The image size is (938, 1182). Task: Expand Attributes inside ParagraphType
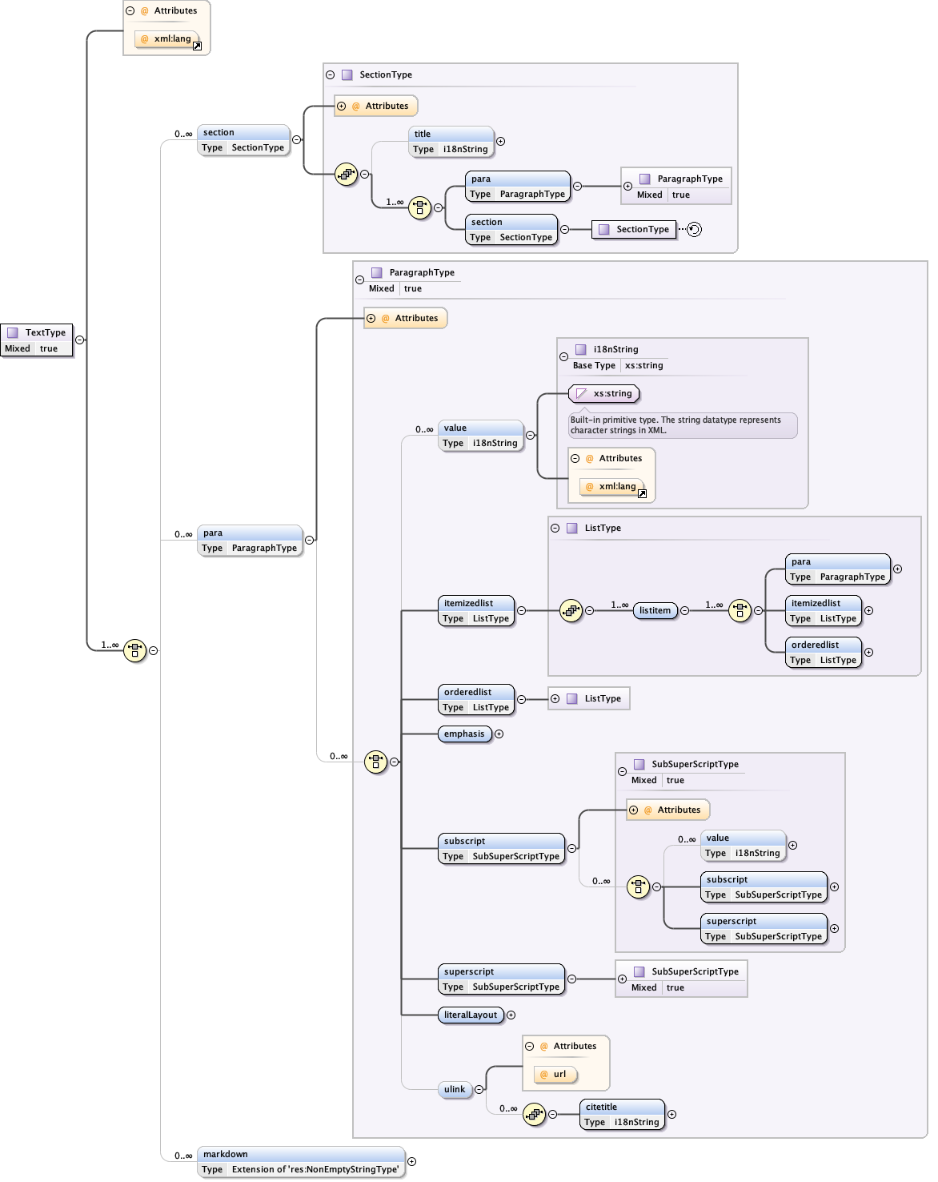click(x=371, y=319)
